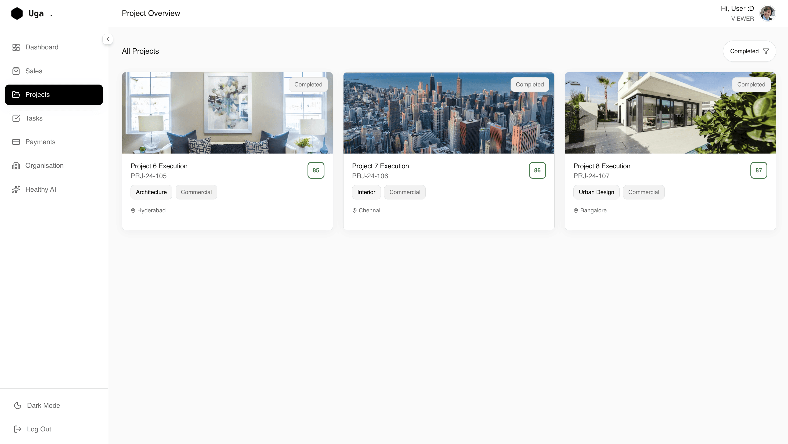Screen dimensions: 788x444
Task: Go to the Sales section
Action: tap(34, 71)
